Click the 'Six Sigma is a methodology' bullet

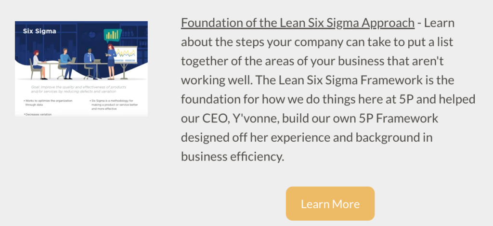[x=114, y=105]
